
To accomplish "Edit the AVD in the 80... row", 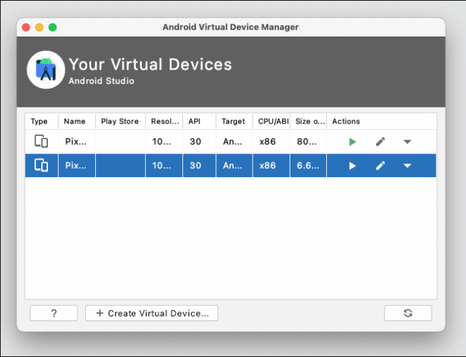I will pos(380,141).
